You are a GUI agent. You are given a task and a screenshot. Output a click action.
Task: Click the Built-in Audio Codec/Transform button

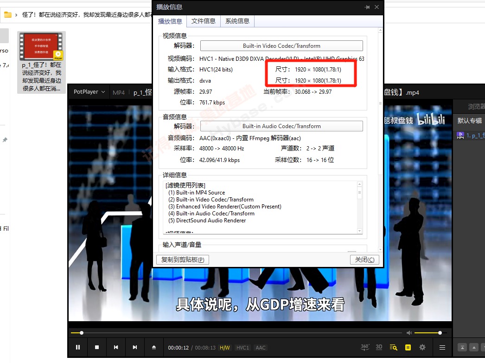(281, 126)
